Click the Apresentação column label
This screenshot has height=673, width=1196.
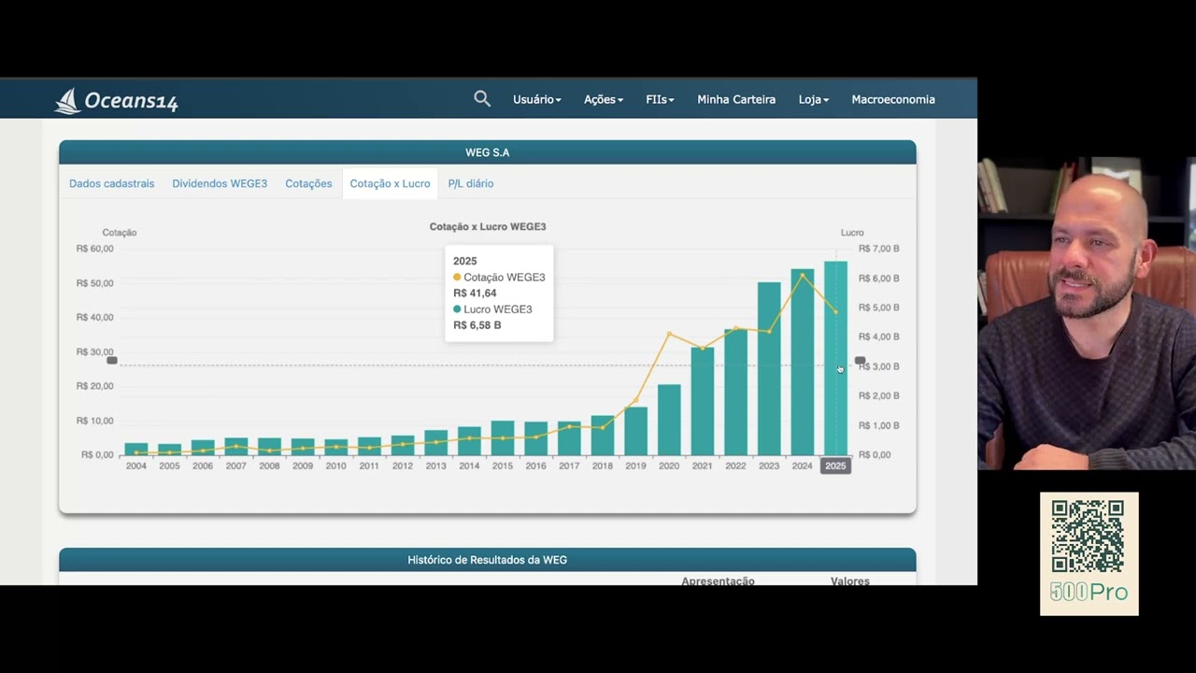(x=718, y=580)
